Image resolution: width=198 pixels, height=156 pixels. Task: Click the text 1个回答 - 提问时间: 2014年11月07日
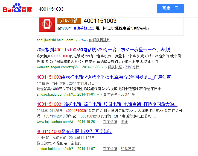(66, 138)
